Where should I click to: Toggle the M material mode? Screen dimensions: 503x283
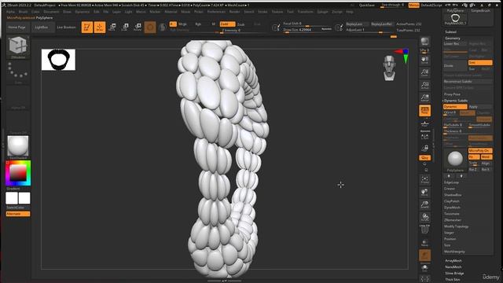coord(213,24)
